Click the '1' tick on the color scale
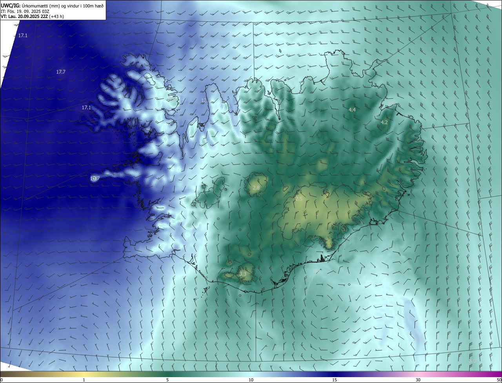The width and height of the screenshot is (502, 383). point(84,380)
